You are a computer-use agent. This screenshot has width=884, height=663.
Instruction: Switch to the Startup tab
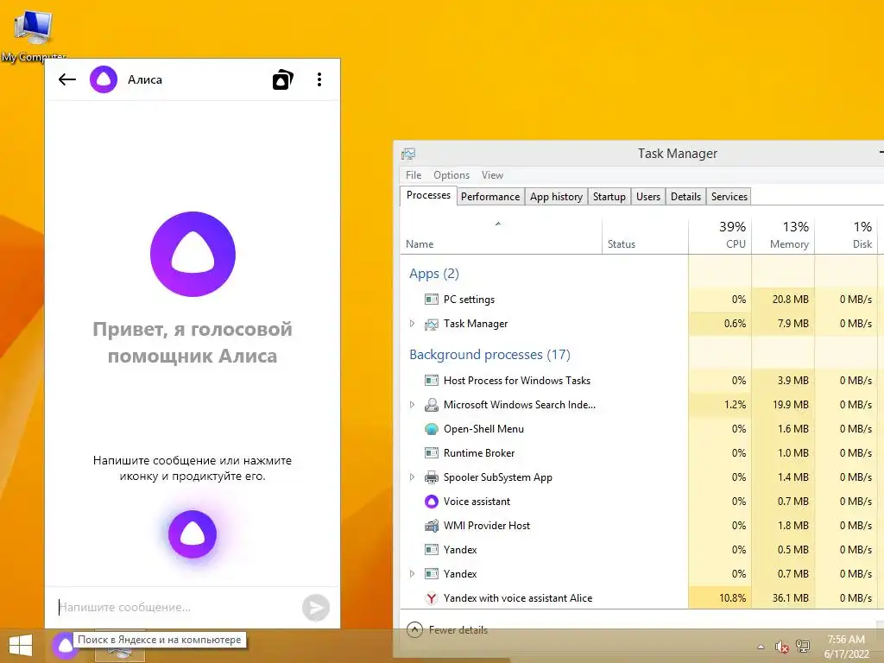pyautogui.click(x=609, y=196)
